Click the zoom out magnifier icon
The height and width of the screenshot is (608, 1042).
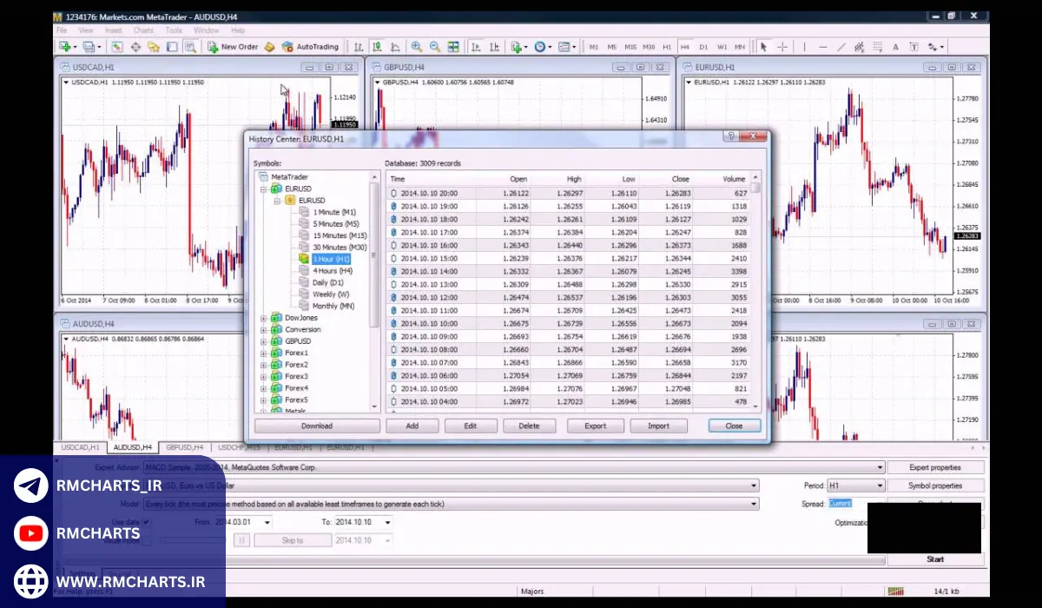[x=434, y=47]
